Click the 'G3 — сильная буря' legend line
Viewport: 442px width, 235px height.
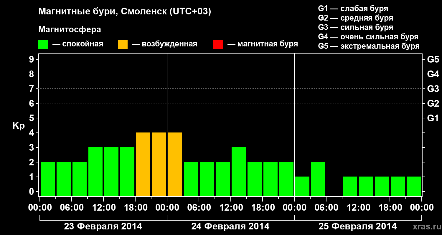pyautogui.click(x=355, y=27)
